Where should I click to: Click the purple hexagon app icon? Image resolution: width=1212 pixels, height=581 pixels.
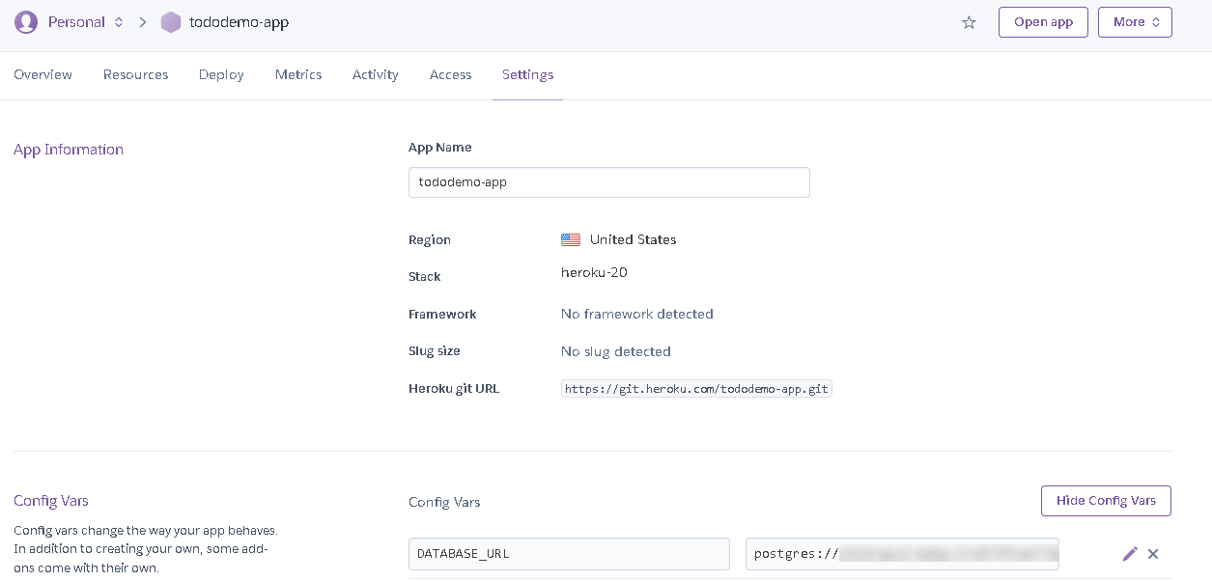[171, 22]
